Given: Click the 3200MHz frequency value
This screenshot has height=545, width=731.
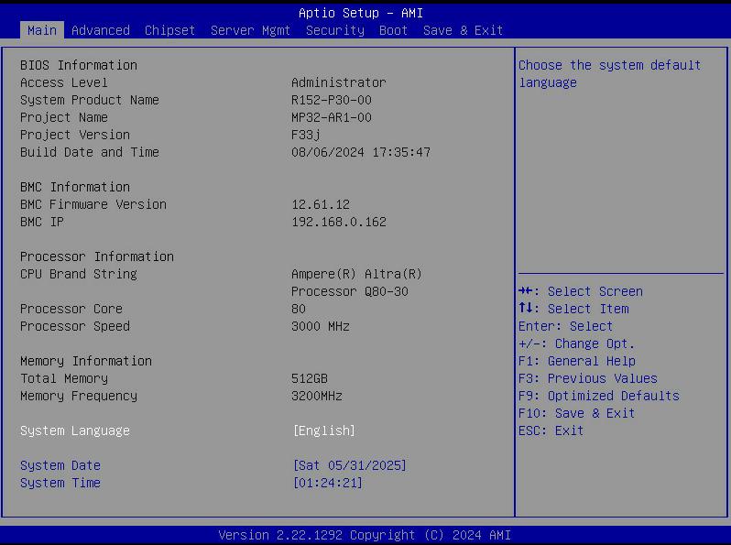Looking at the screenshot, I should click(317, 396).
